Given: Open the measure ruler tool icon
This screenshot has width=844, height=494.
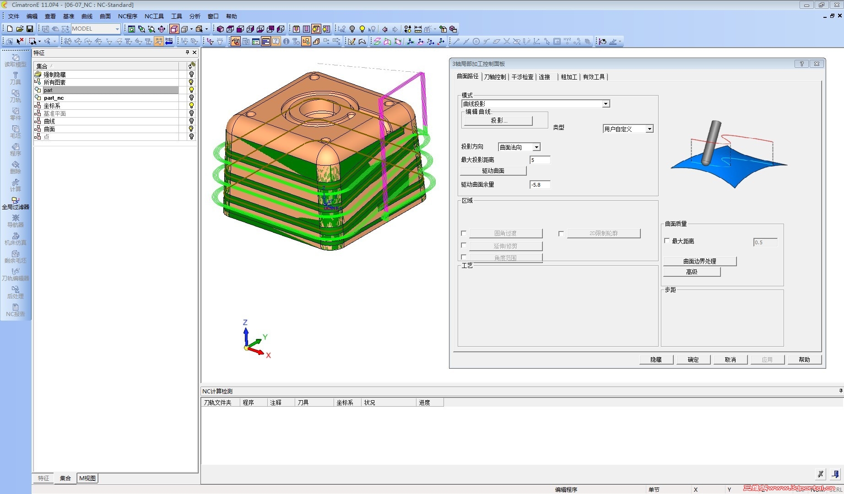Looking at the screenshot, I should coord(418,29).
